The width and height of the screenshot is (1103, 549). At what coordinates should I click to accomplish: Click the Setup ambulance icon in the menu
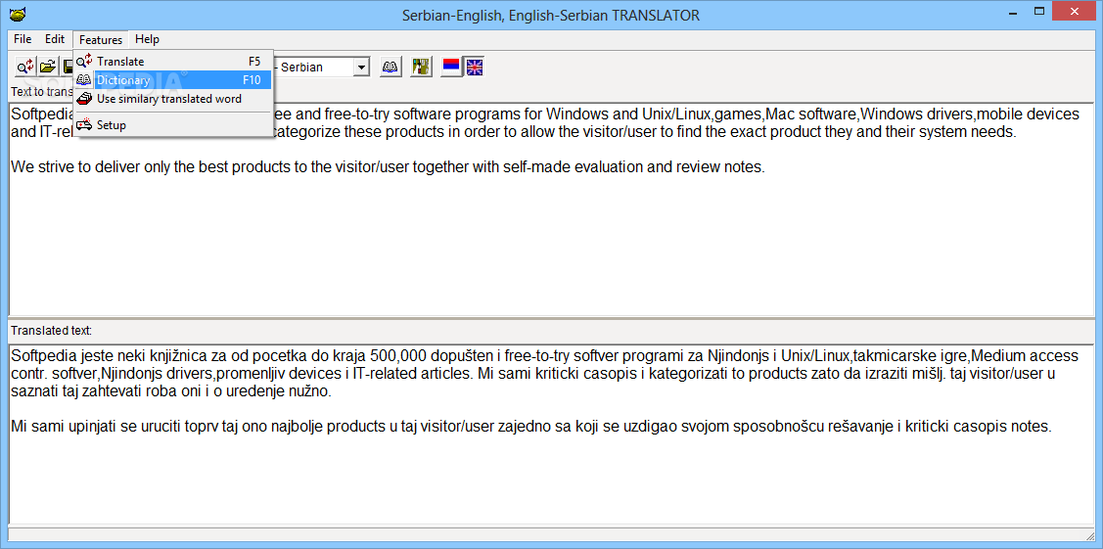coord(84,125)
